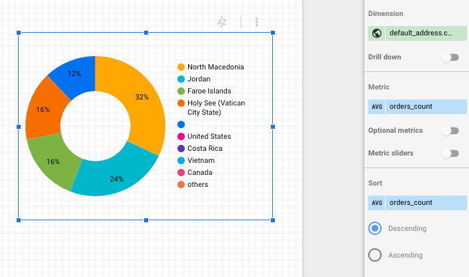Click the AVG badge in Metric field

(376, 107)
